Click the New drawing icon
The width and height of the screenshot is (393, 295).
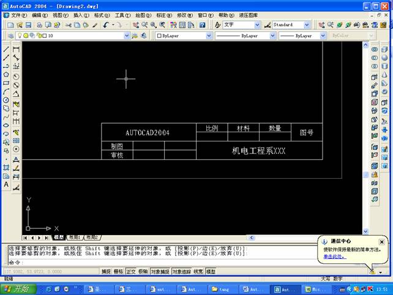click(10, 25)
